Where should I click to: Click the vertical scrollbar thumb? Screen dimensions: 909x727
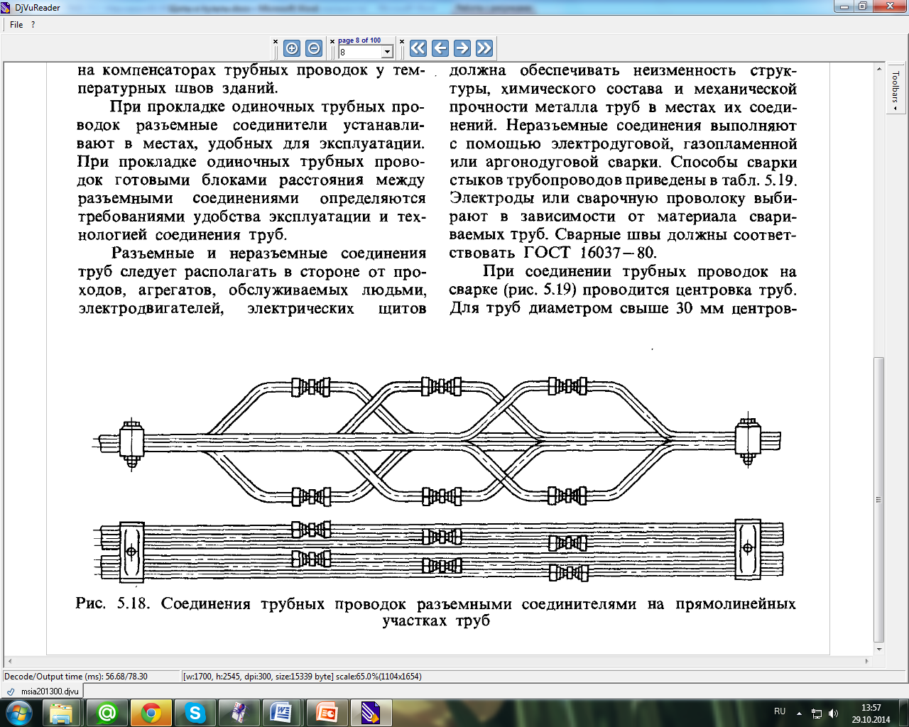[879, 499]
